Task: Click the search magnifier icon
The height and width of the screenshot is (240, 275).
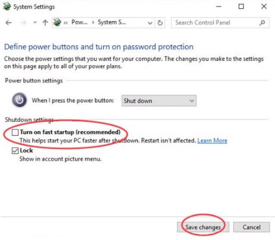Action: [262, 22]
